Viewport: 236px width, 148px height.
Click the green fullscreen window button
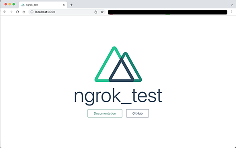pos(14,4)
